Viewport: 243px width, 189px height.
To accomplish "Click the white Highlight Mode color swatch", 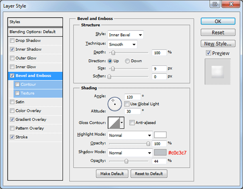I will click(160, 135).
